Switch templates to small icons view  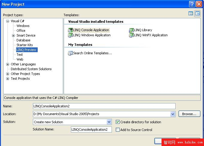[x=197, y=13]
